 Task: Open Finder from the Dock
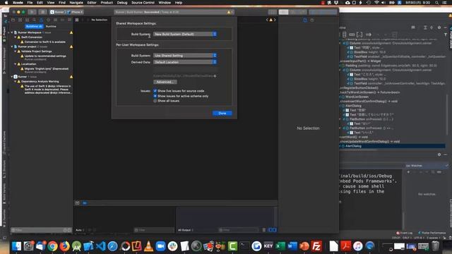(16, 246)
